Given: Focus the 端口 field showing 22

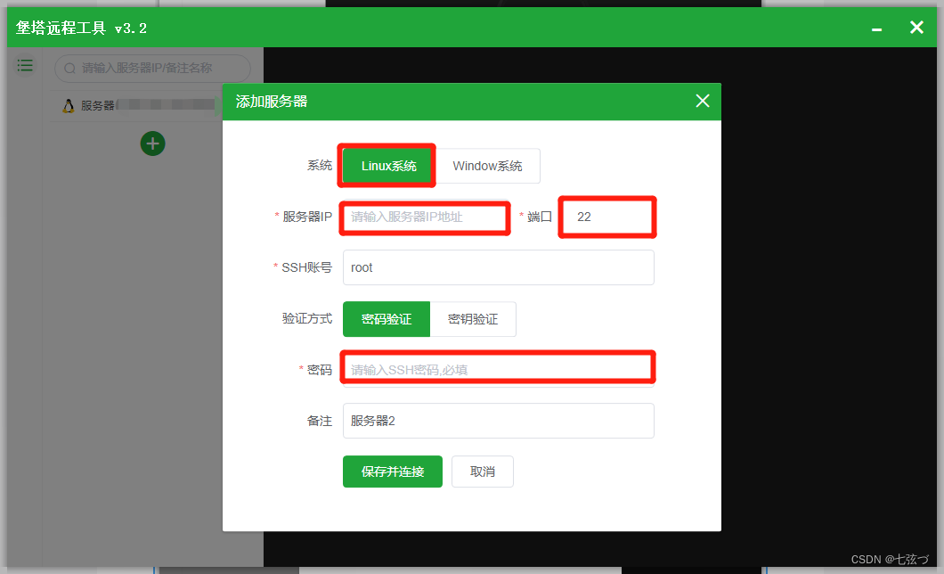Looking at the screenshot, I should coord(607,217).
